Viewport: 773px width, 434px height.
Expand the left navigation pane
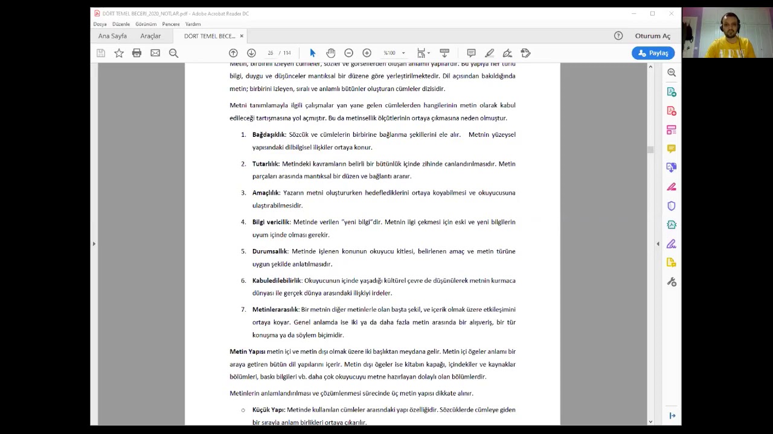(94, 244)
